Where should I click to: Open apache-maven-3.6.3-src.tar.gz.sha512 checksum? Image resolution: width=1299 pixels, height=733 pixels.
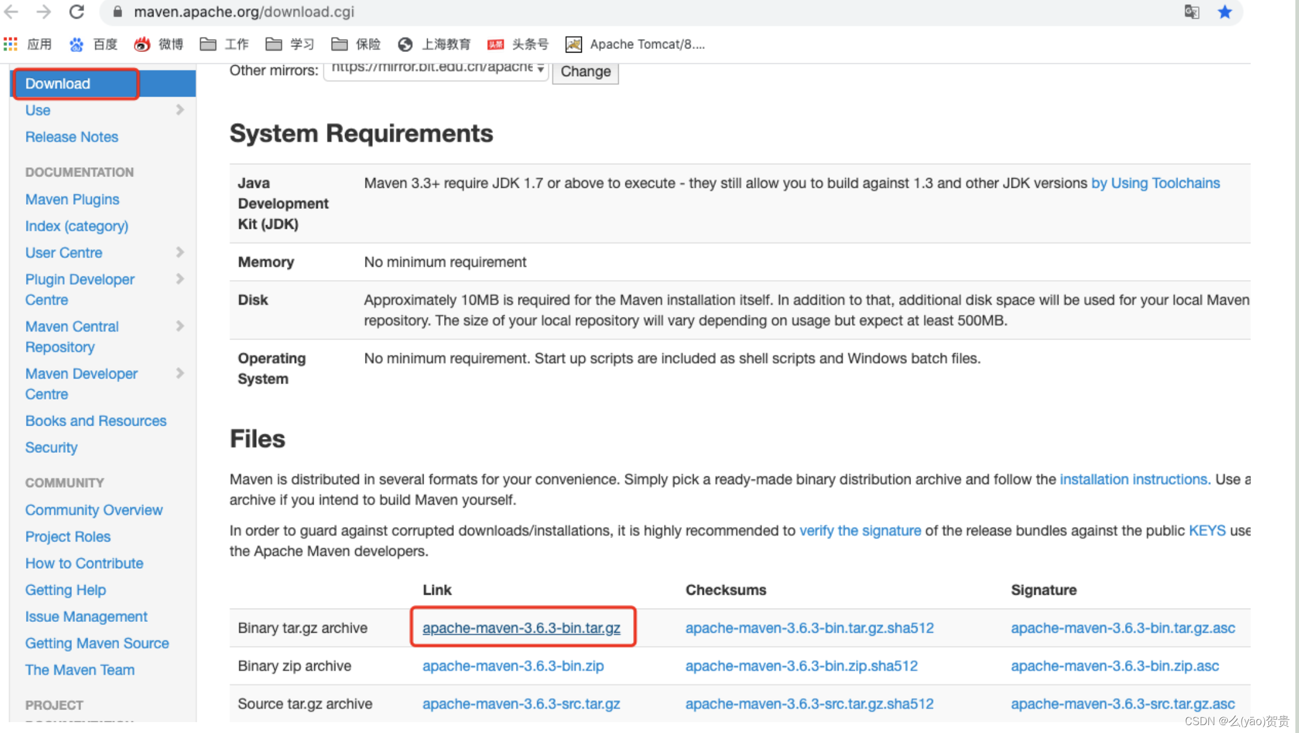(810, 704)
